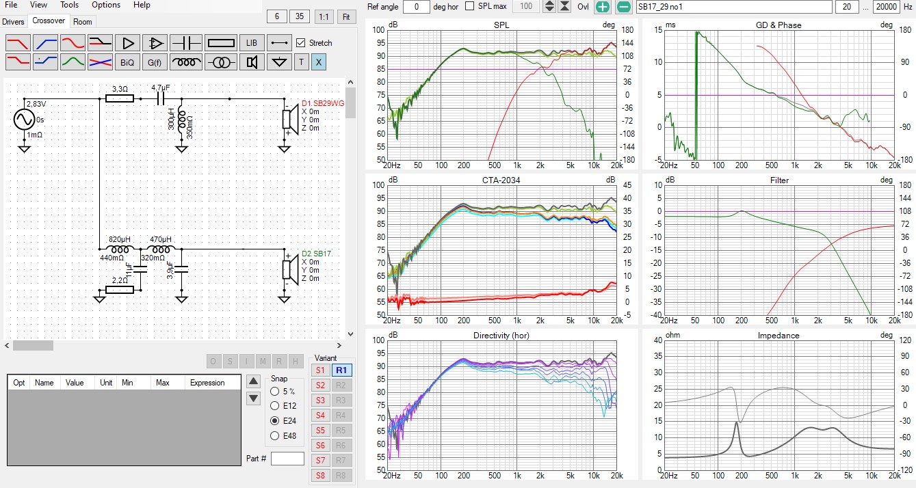Click the Part # input field
The width and height of the screenshot is (916, 488).
coord(287,458)
